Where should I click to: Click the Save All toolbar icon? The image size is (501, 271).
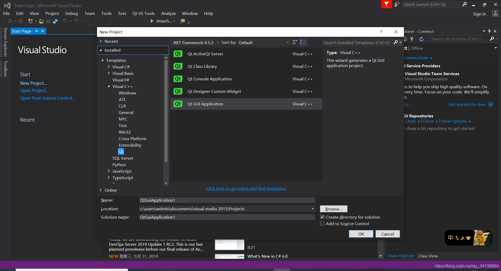tap(55, 21)
